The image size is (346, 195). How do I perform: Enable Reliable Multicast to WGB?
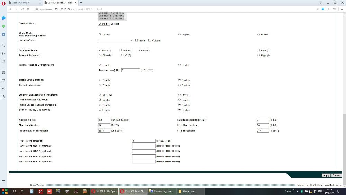(179, 100)
